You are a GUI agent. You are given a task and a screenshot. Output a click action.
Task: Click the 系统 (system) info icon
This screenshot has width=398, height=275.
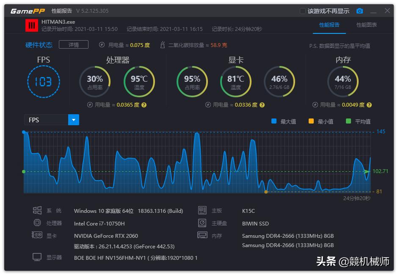(x=38, y=210)
